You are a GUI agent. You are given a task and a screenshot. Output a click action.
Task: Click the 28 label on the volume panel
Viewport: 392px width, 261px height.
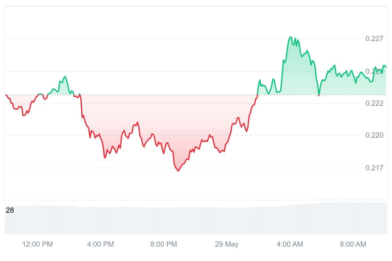click(x=10, y=210)
